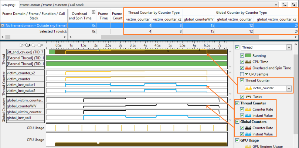Image resolution: width=299 pixels, height=148 pixels.
Task: Select victim_inst_value1 timeline row label
Action: point(26,85)
